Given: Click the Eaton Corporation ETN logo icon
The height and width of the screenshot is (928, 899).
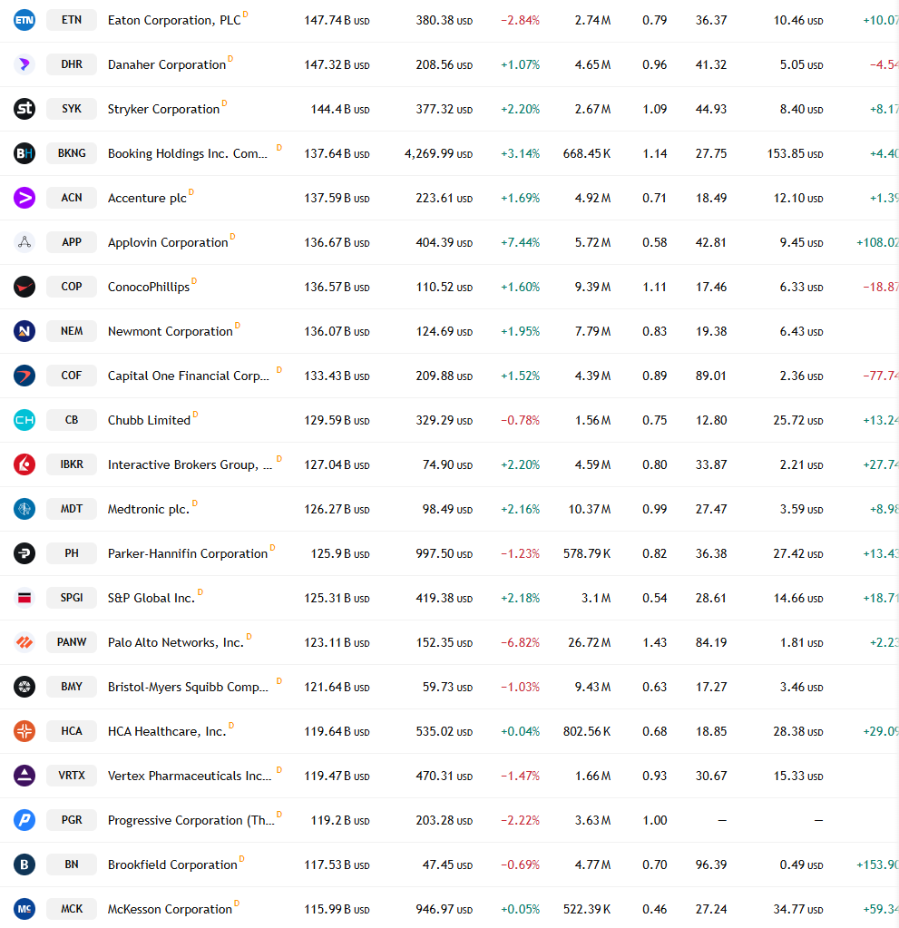Looking at the screenshot, I should pyautogui.click(x=24, y=20).
